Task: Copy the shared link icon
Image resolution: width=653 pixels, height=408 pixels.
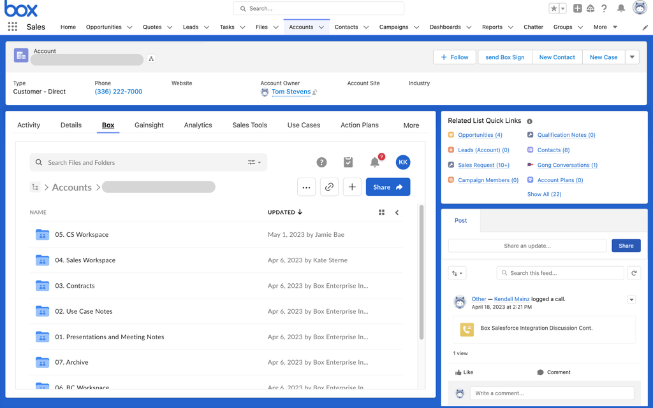Action: pos(329,187)
